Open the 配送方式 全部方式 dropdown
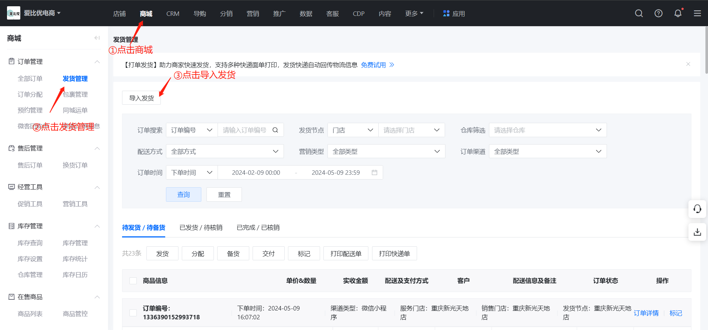Screen dimensions: 708x330 225,151
